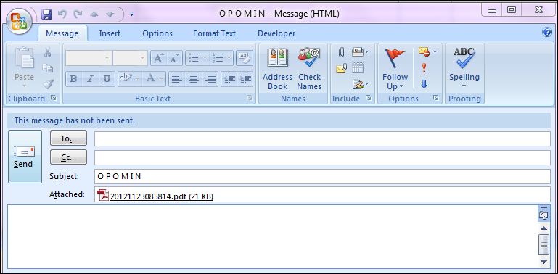The height and width of the screenshot is (274, 558).
Task: Open the font name combo box
Action: pos(89,58)
